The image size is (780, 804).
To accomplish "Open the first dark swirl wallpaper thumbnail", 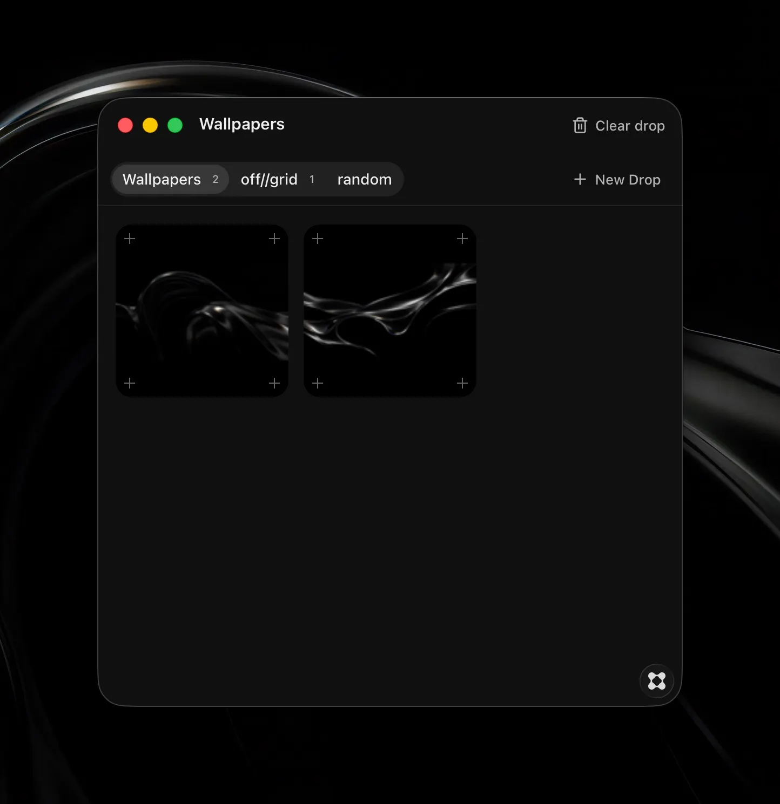I will click(202, 311).
